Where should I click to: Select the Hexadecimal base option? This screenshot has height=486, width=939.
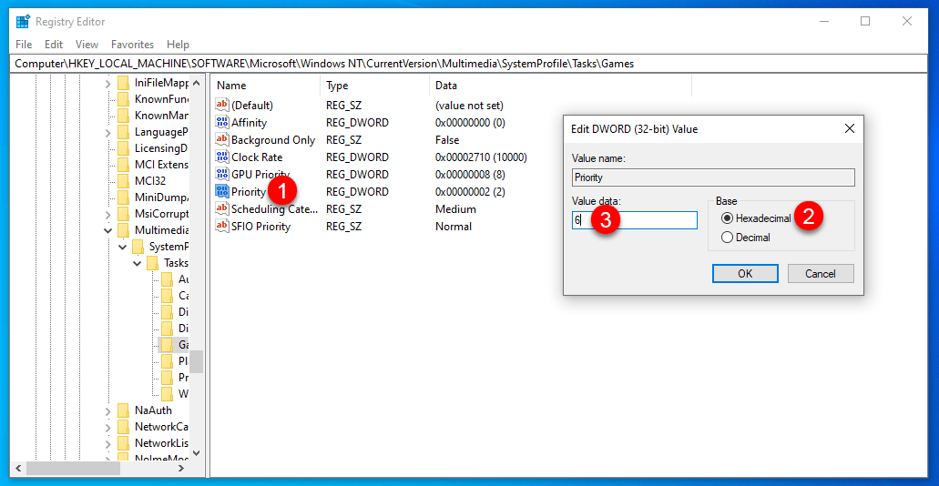[756, 218]
